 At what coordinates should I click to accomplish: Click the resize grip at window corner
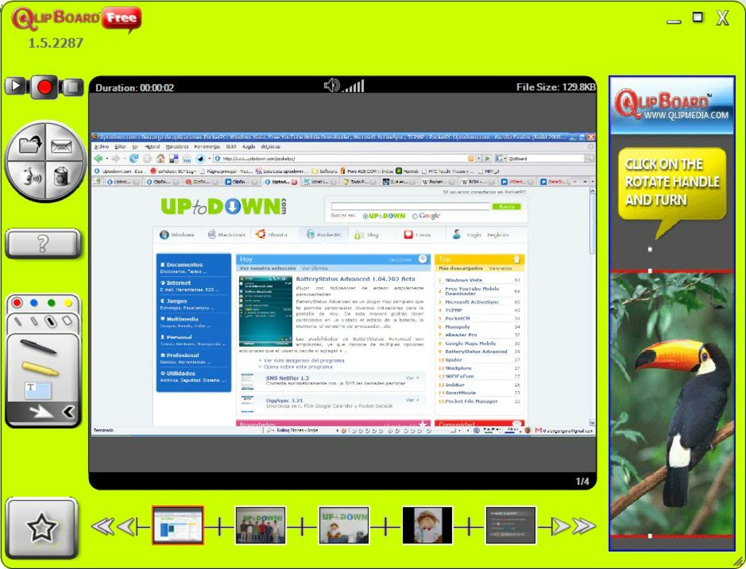pyautogui.click(x=738, y=561)
